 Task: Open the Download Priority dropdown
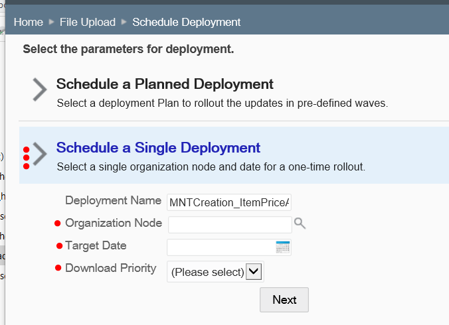pos(215,271)
